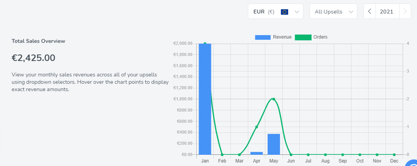The image size is (417, 166).
Task: Toggle the Revenue legend item
Action: coord(273,37)
